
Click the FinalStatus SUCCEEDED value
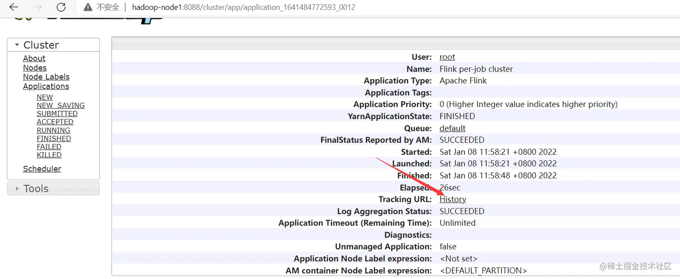click(462, 140)
